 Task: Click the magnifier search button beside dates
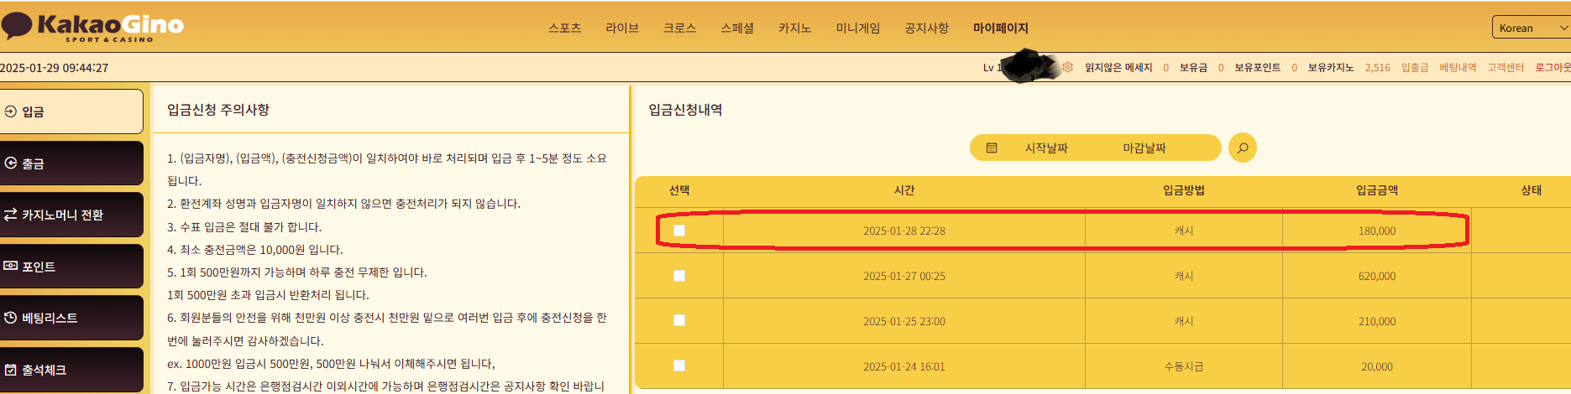tap(1242, 148)
